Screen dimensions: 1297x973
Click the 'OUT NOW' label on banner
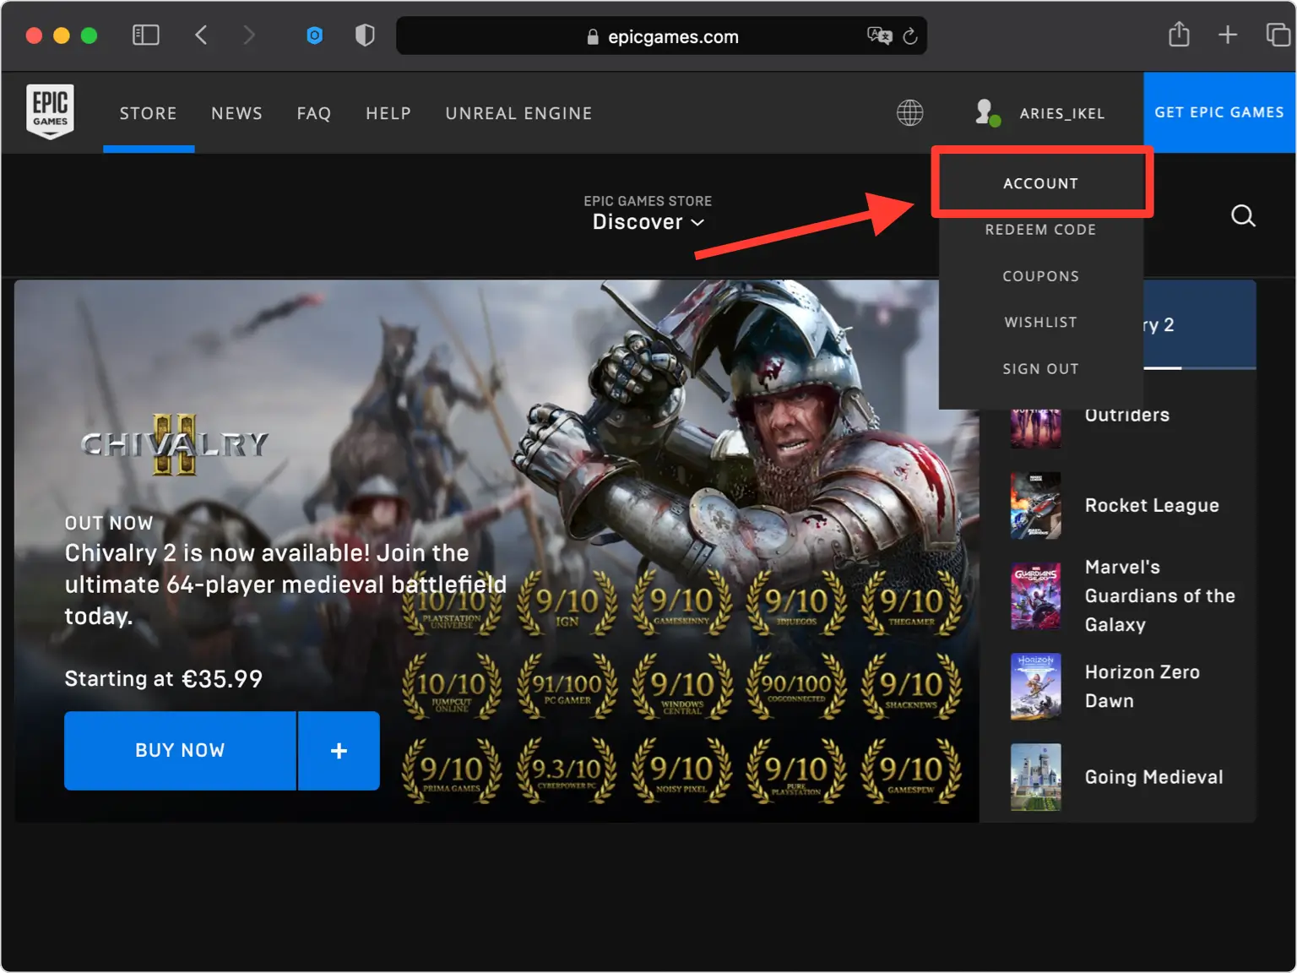pyautogui.click(x=109, y=523)
